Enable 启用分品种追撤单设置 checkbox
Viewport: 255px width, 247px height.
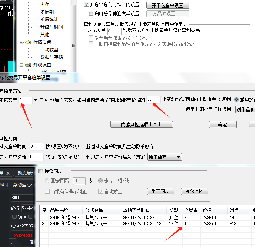tap(91, 13)
